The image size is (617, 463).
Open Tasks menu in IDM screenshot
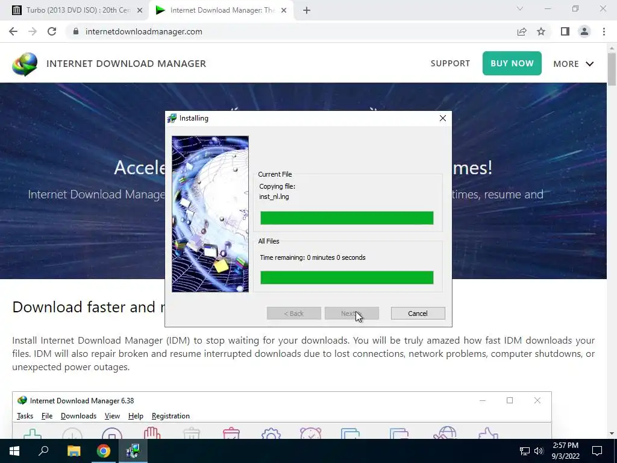click(x=25, y=416)
